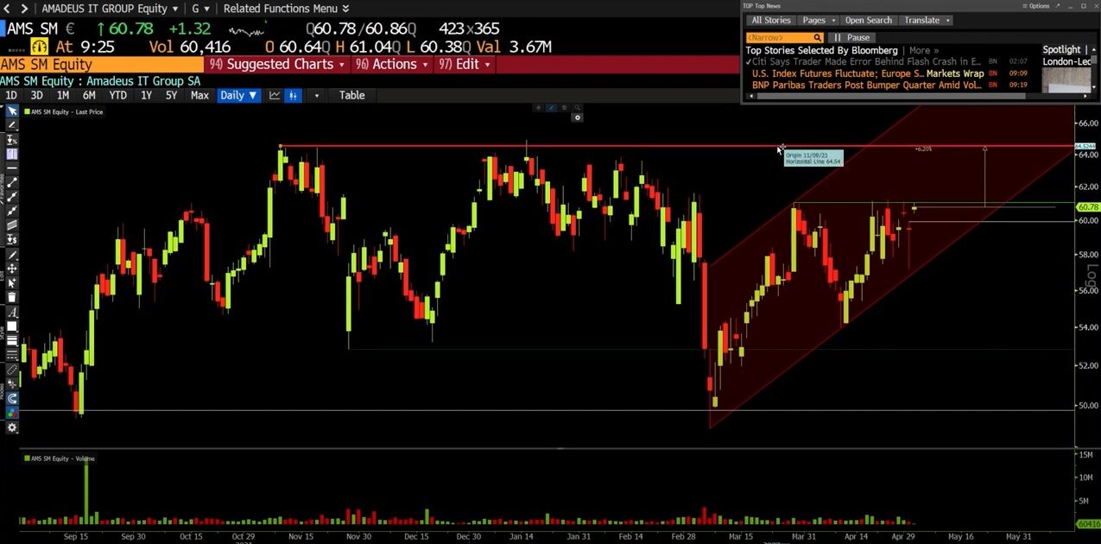1101x544 pixels.
Task: Go back with the left arrow
Action: (x=7, y=9)
